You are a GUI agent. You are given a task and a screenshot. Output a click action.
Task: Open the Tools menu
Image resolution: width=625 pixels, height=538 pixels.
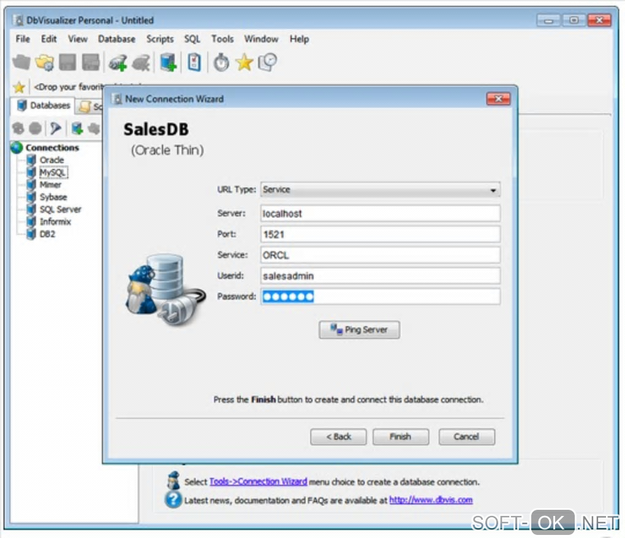[222, 39]
